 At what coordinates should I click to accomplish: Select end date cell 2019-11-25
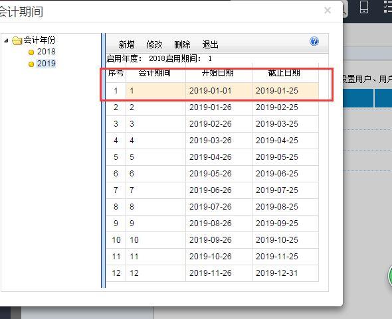pos(285,257)
